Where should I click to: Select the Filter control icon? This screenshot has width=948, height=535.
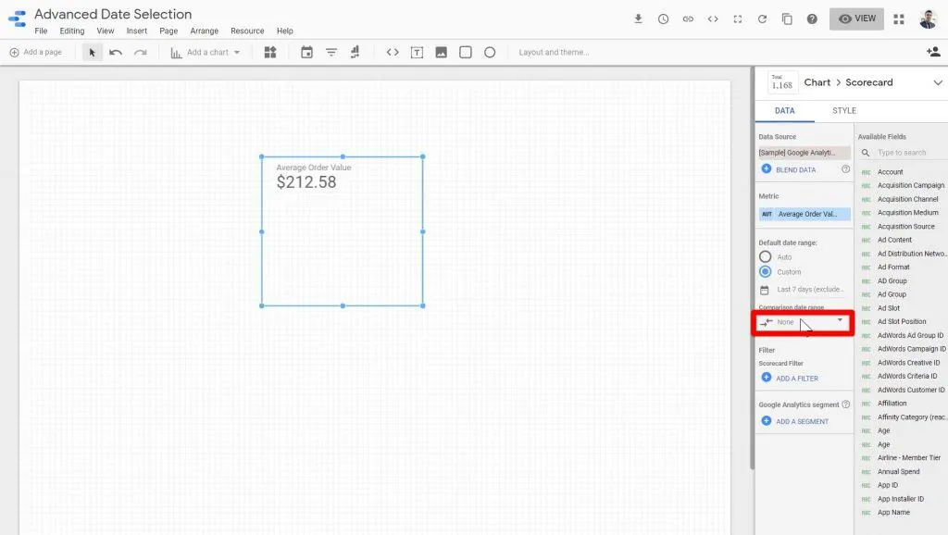point(331,52)
